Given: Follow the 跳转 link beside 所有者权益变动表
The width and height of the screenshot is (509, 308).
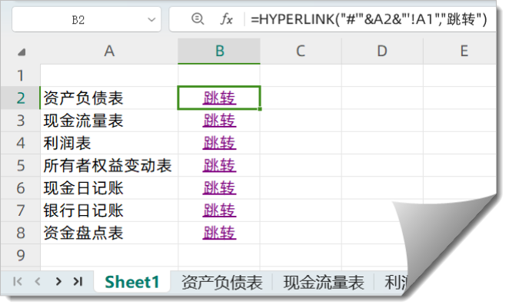Looking at the screenshot, I should [219, 165].
